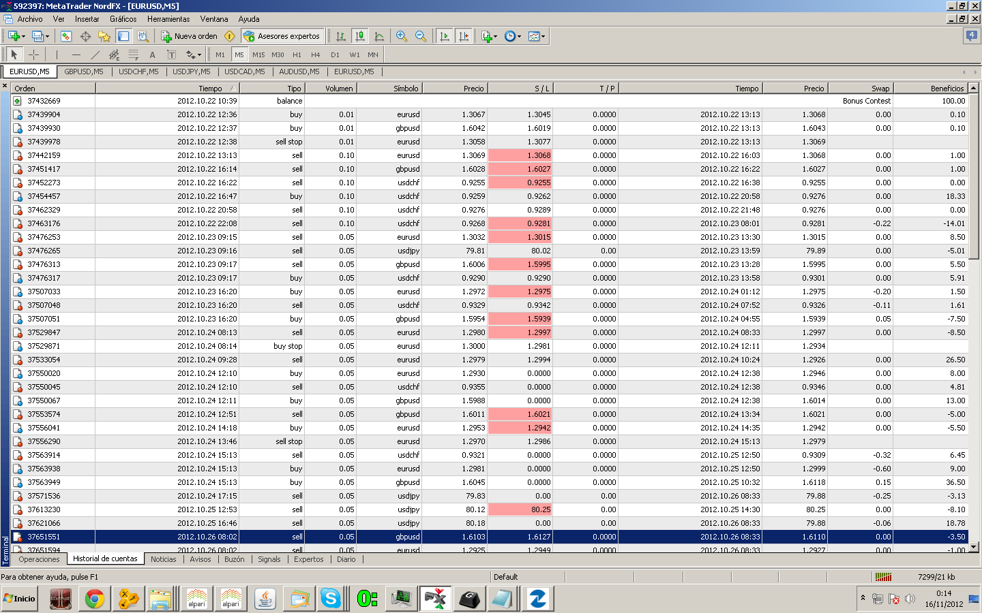This screenshot has width=982, height=613.
Task: Open the Market Watch window icon
Action: coord(66,36)
